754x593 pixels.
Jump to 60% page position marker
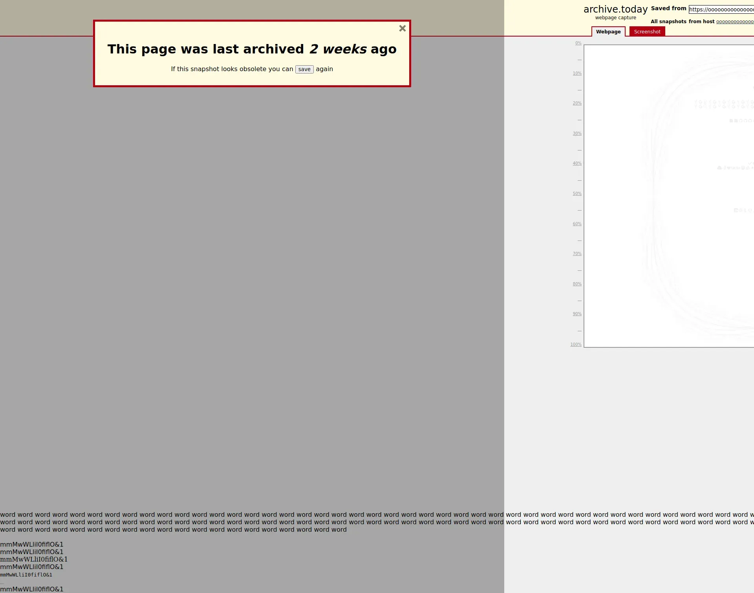pyautogui.click(x=577, y=224)
